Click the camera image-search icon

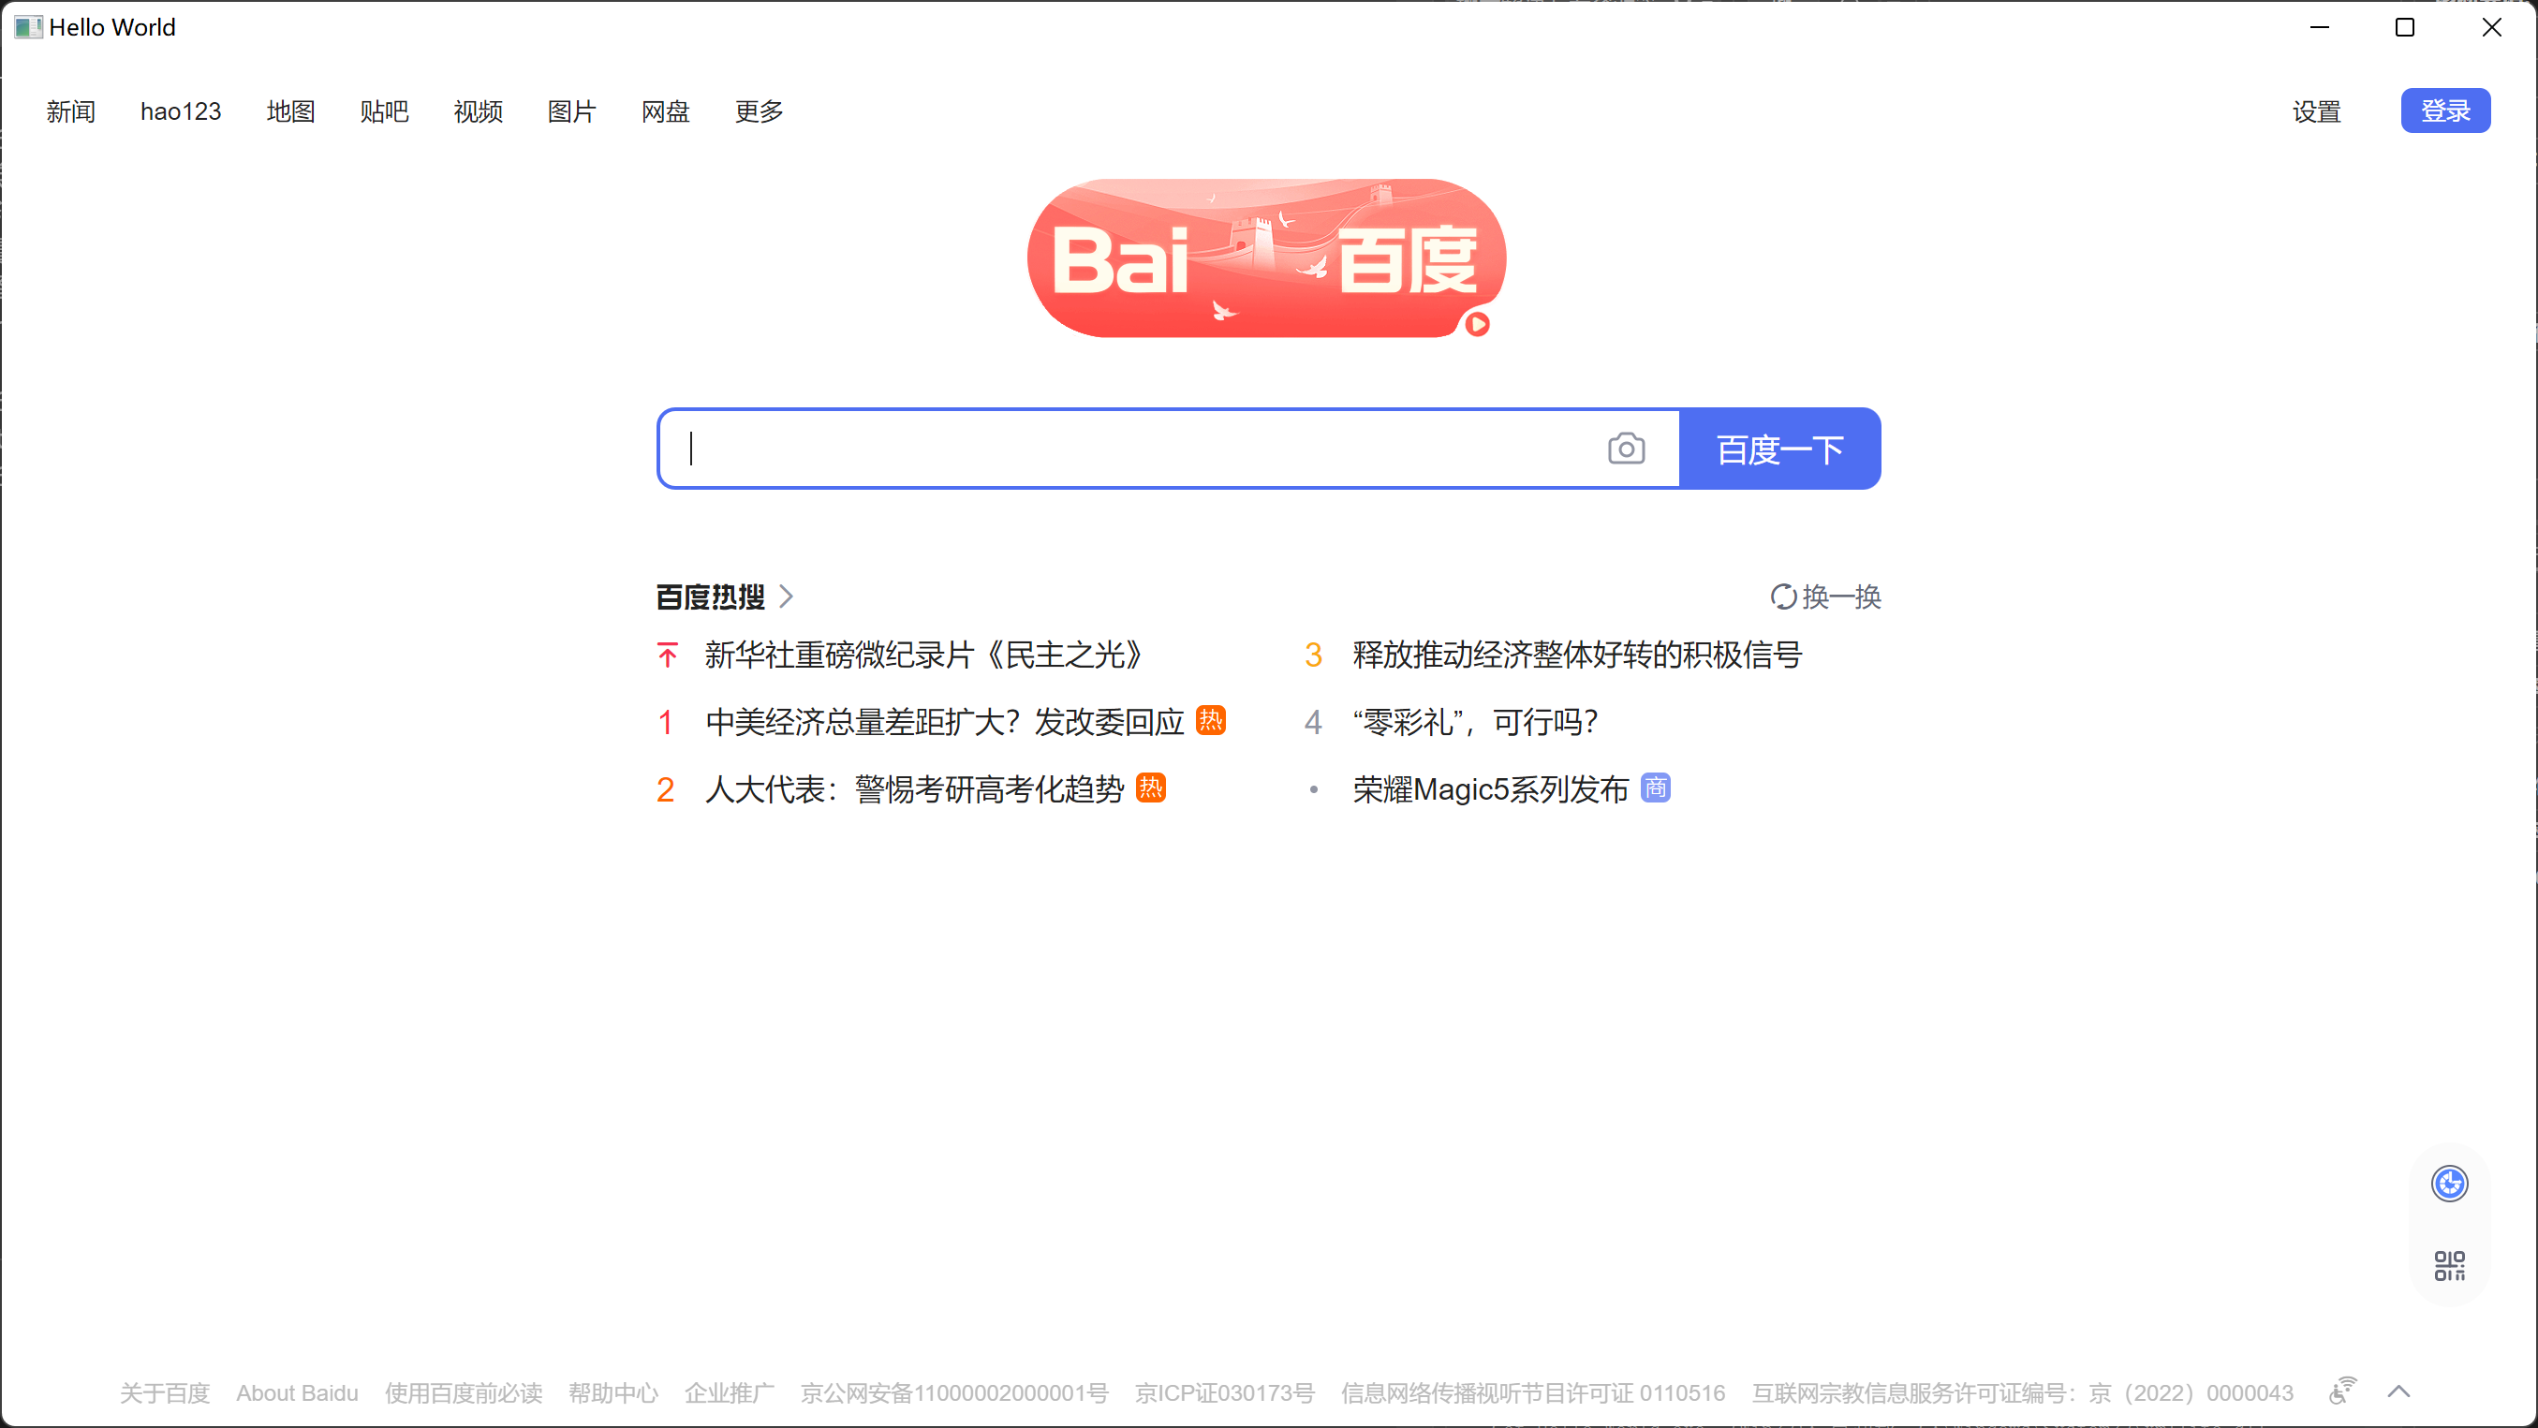1626,449
